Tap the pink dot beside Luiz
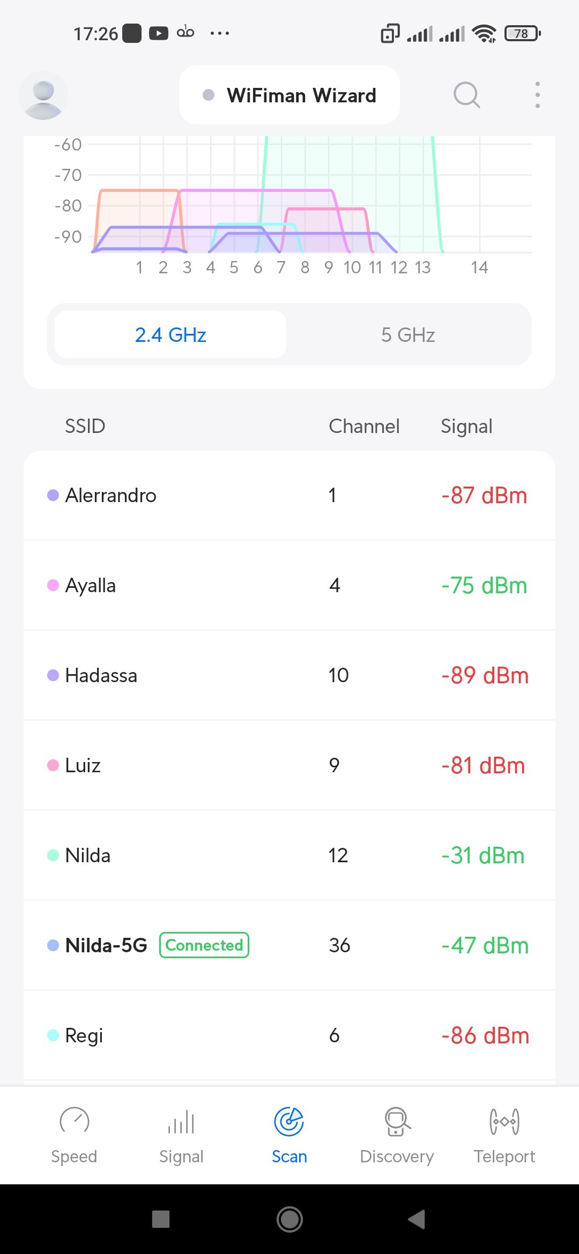This screenshot has height=1254, width=579. (x=53, y=765)
